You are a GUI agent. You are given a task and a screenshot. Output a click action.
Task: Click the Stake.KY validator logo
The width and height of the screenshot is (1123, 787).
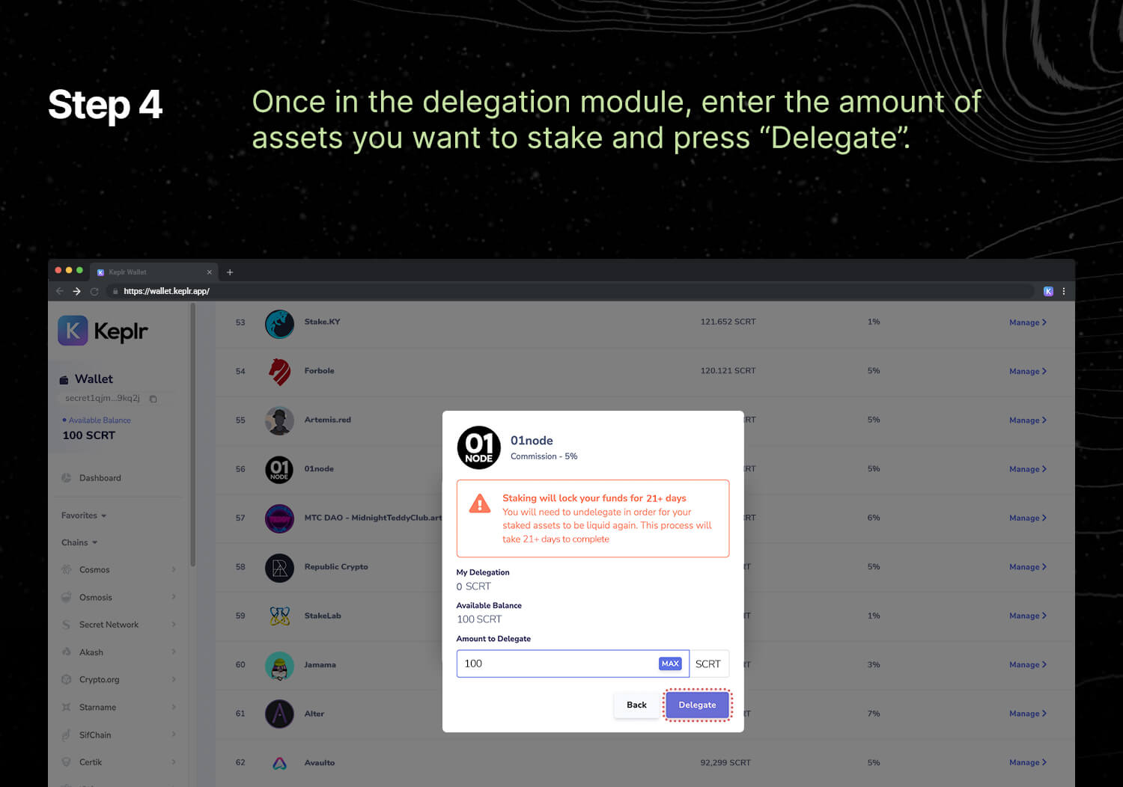pos(279,324)
